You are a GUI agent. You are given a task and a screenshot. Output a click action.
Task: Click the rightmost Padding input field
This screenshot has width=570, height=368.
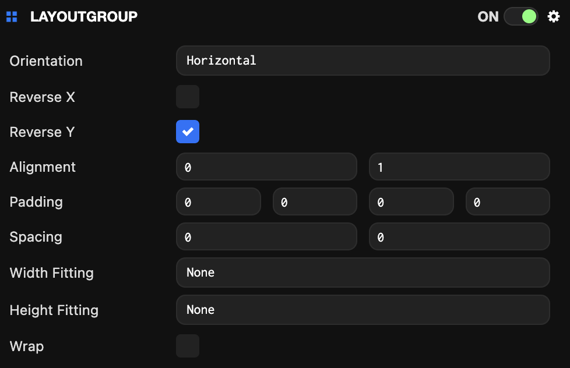(x=507, y=201)
